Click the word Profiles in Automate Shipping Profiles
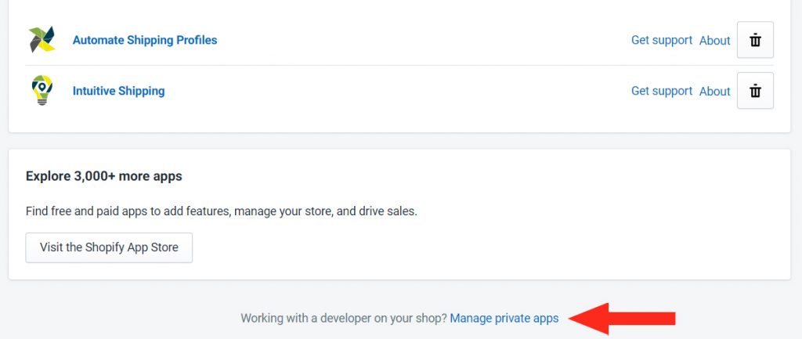The image size is (802, 339). 197,40
